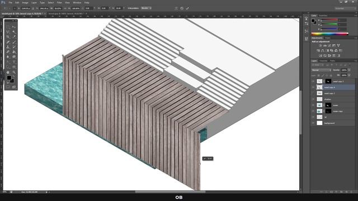Open the Window menu
This screenshot has width=358, height=201.
pos(77,2)
